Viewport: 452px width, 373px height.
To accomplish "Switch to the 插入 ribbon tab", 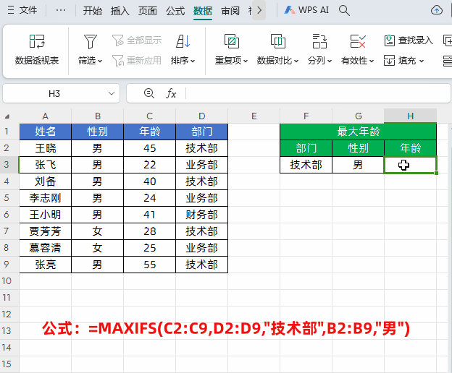I will point(120,11).
